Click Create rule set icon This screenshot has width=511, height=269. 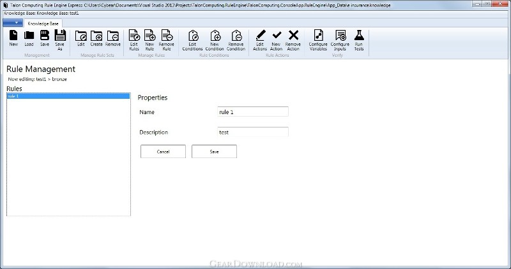tap(96, 36)
